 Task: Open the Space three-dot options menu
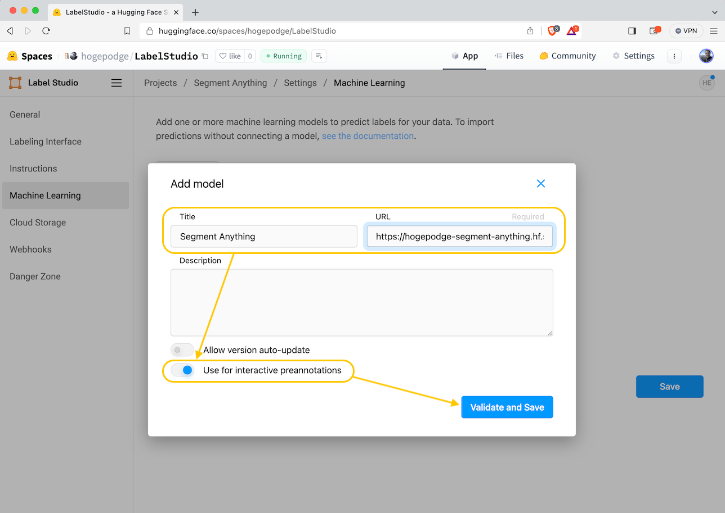[674, 56]
